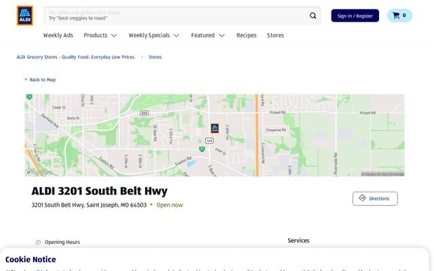Screen dimensions: 434x271
Task: Click the ALDI store marker on map
Action: point(215,128)
